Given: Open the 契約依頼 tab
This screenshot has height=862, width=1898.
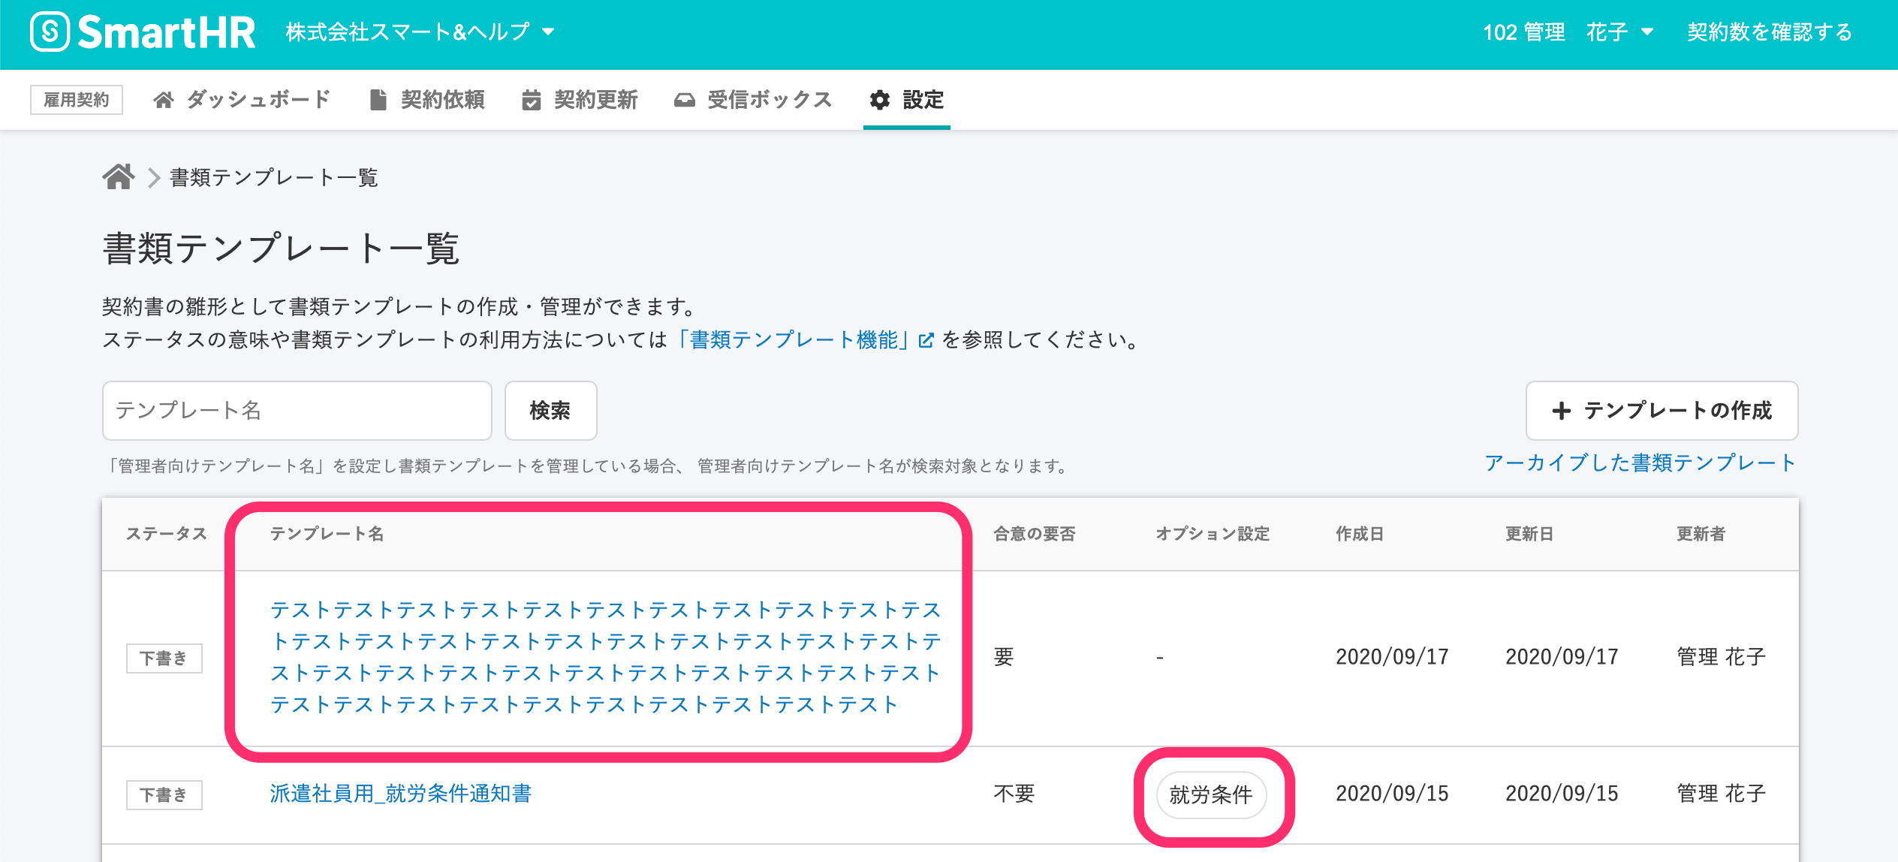Looking at the screenshot, I should click(x=427, y=100).
